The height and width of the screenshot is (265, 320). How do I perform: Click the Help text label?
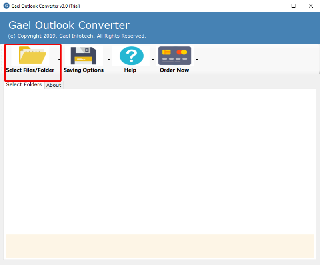tap(130, 70)
